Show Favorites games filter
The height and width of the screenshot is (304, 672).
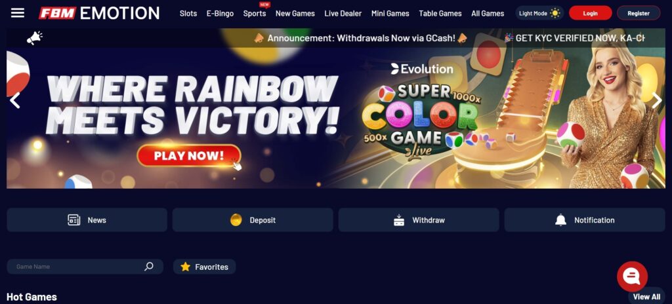pyautogui.click(x=205, y=267)
